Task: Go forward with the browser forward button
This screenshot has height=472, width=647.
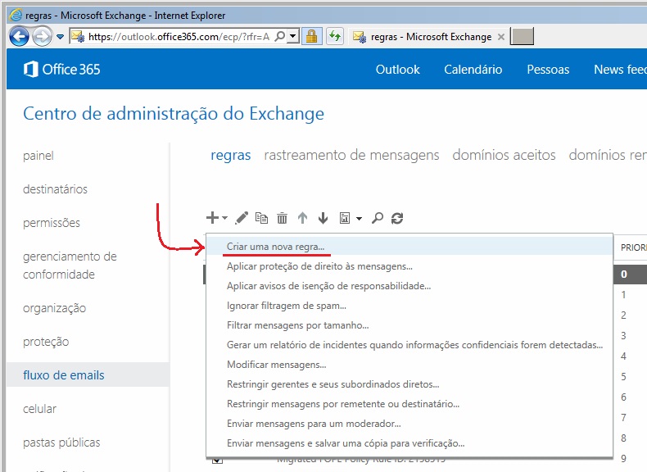Action: (42, 37)
